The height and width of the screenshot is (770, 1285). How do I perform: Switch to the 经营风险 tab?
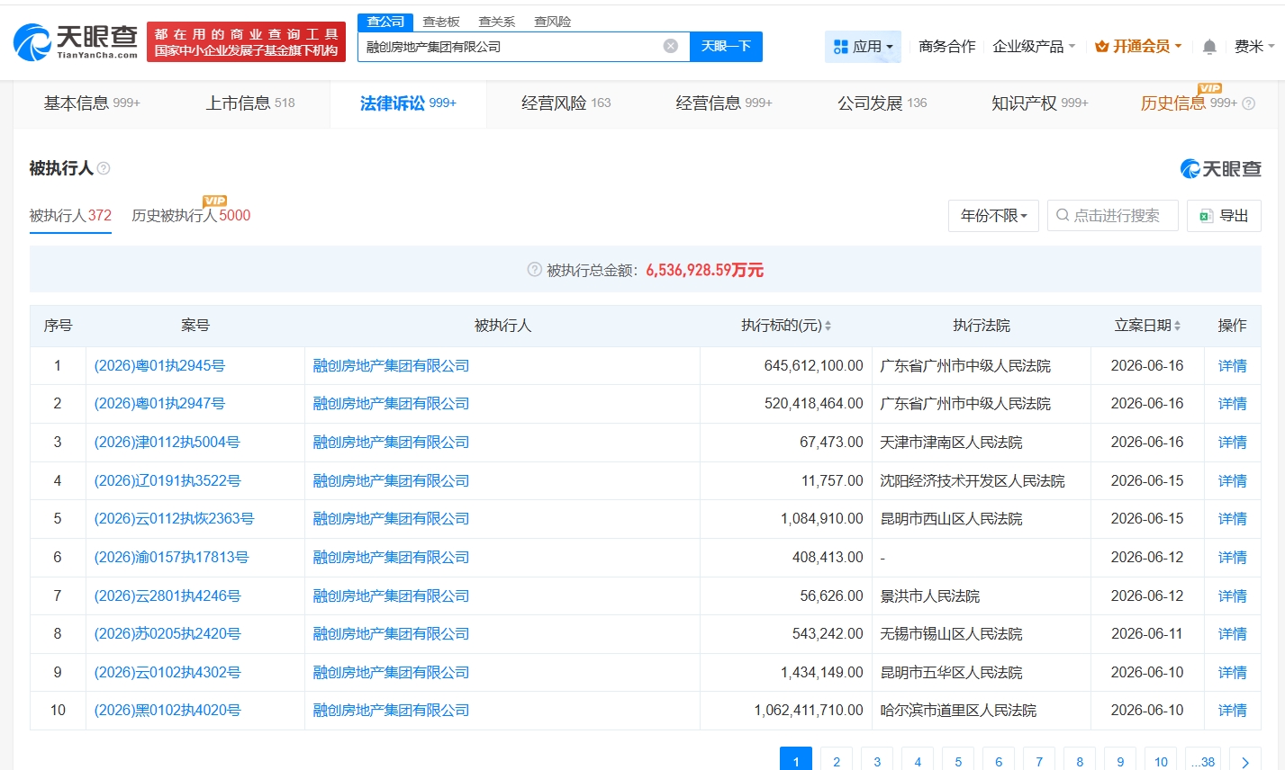(566, 103)
